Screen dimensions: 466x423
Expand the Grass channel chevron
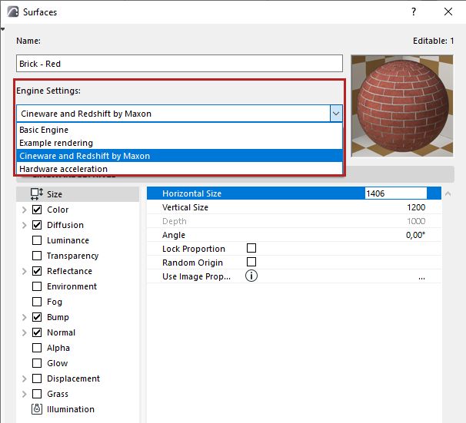pos(25,394)
